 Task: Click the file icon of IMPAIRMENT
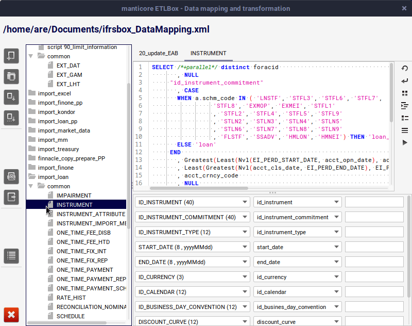coord(50,195)
